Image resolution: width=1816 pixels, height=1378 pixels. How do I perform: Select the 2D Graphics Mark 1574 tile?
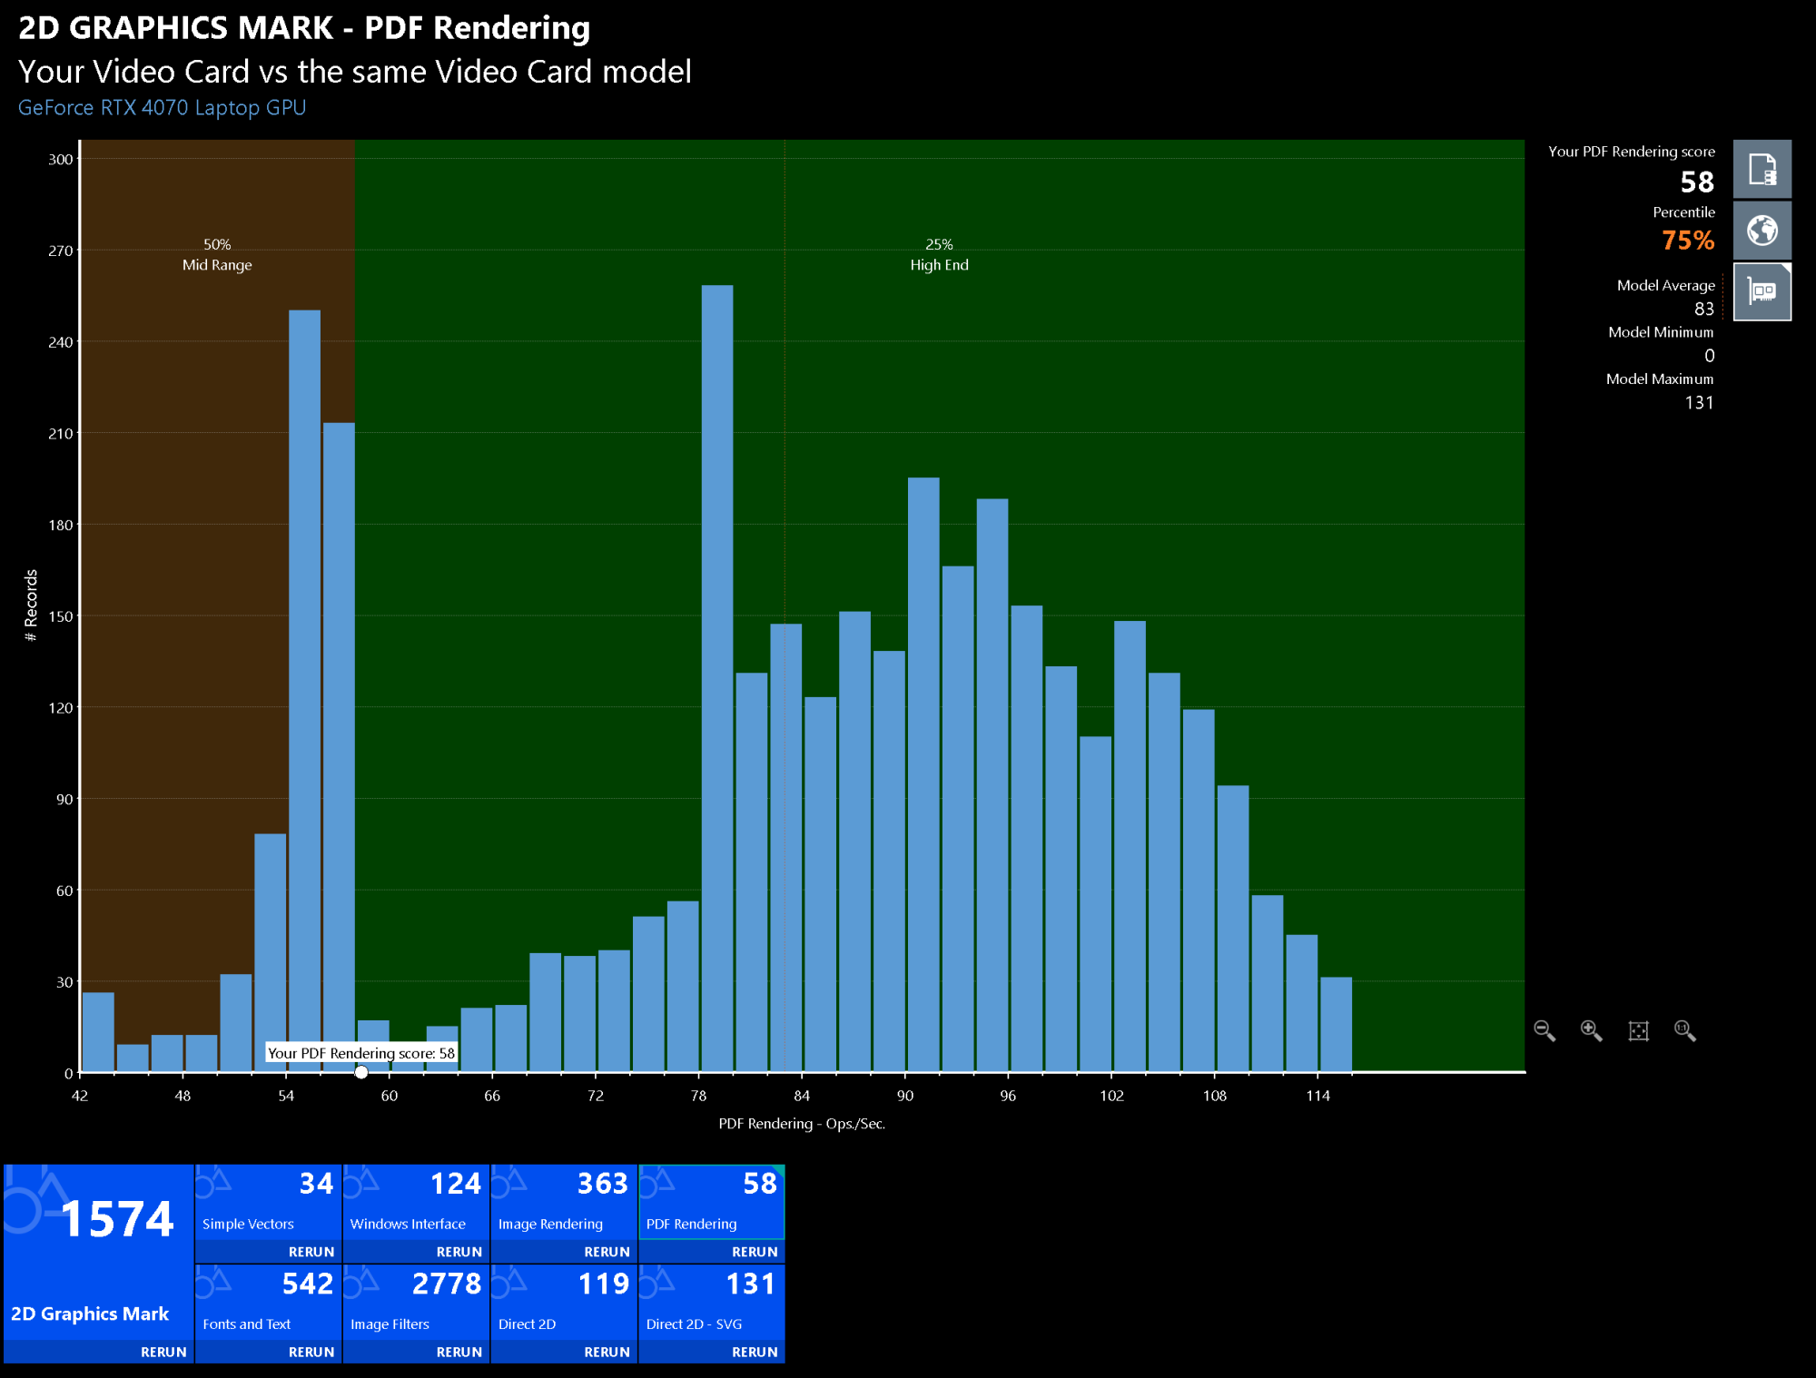click(x=98, y=1253)
